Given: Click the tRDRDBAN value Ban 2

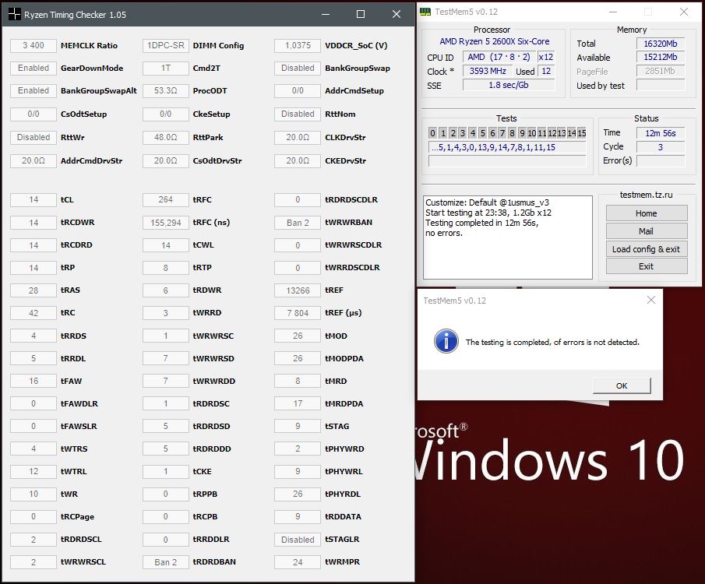Looking at the screenshot, I should point(165,562).
